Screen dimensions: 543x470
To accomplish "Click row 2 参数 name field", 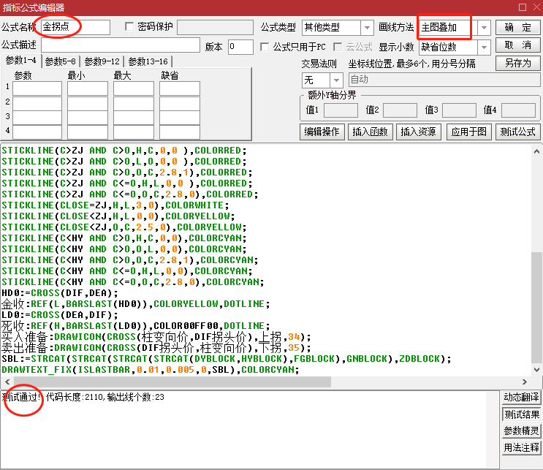I will [x=37, y=103].
